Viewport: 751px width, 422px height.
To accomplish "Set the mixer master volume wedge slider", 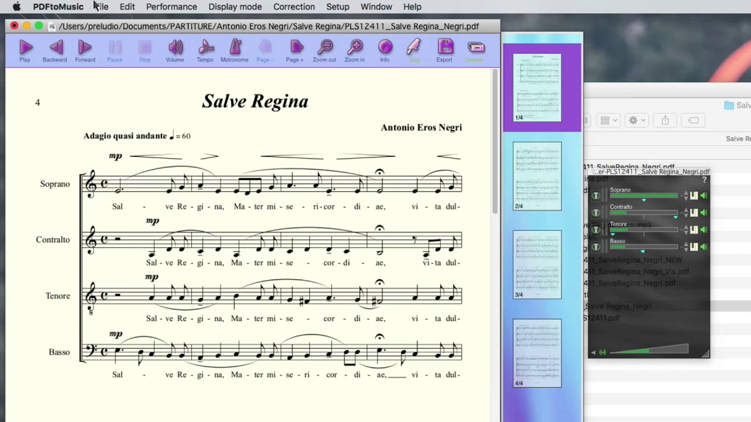I will coord(649,350).
